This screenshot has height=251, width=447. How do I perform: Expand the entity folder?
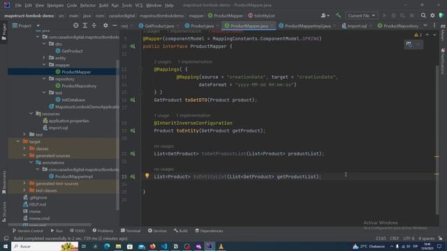(x=44, y=58)
